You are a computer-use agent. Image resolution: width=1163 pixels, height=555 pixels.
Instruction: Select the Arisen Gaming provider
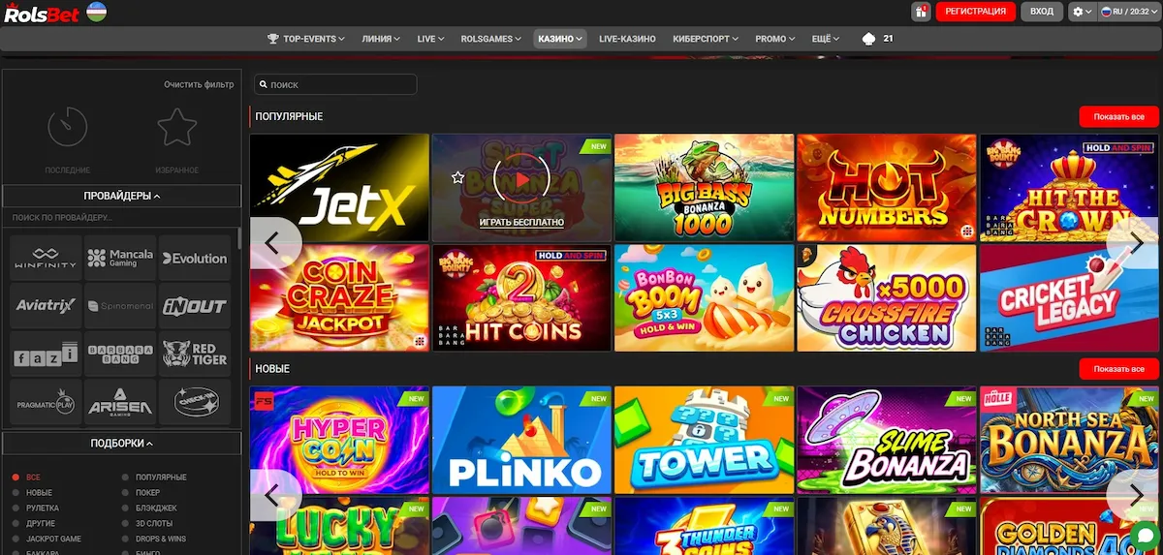tap(120, 402)
